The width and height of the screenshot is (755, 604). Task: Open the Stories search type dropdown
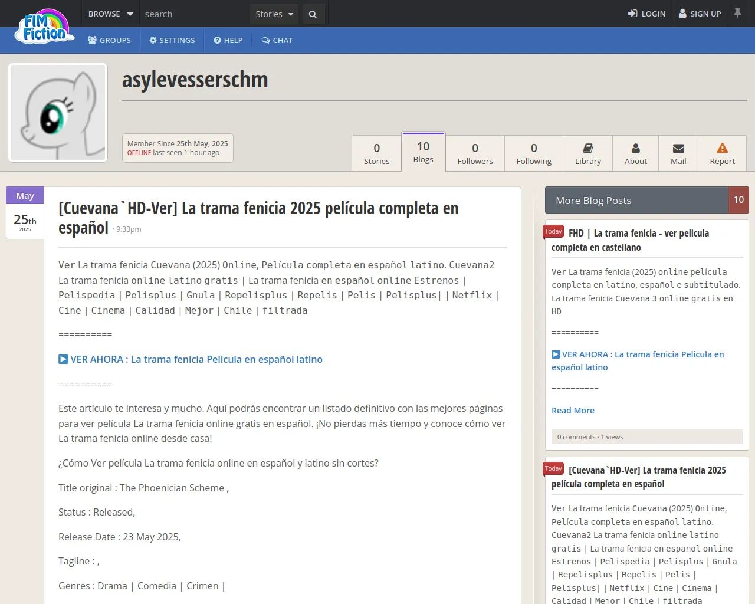coord(274,14)
